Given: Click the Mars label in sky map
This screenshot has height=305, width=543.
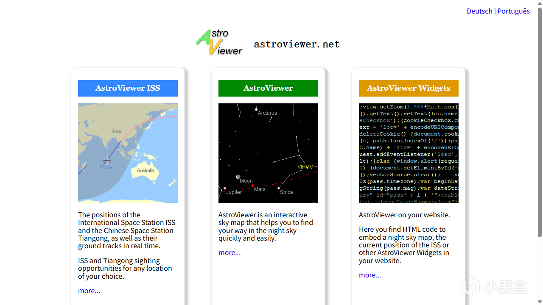Looking at the screenshot, I should click(x=260, y=189).
